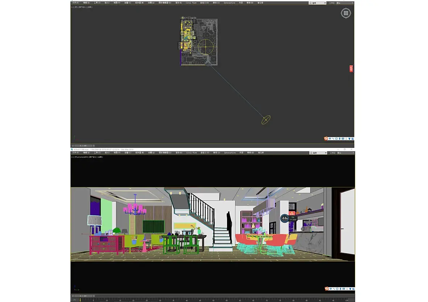428x302 pixels.
Task: Open 编辑(E) menu in the top window
Action: click(x=87, y=3)
